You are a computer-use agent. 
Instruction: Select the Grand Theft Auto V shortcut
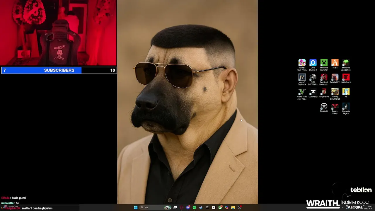(302, 94)
